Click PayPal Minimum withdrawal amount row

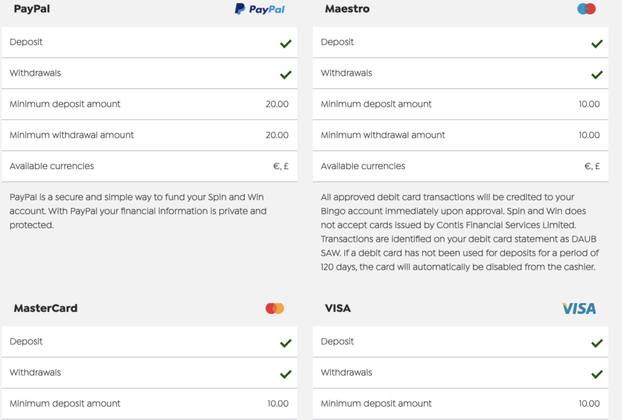pos(149,135)
